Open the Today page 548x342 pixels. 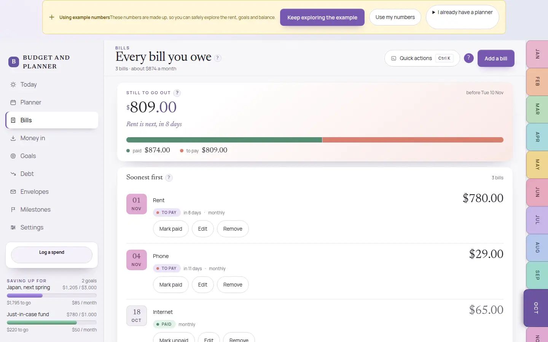point(52,84)
